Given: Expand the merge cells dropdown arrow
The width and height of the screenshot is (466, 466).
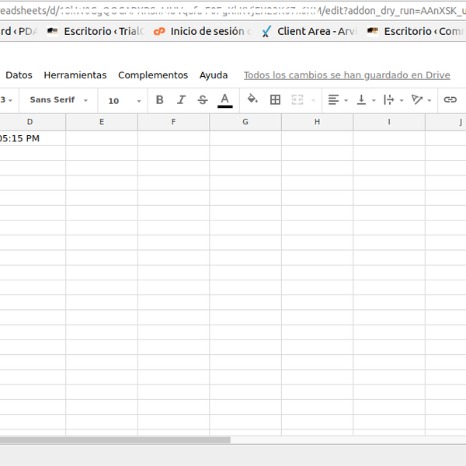Looking at the screenshot, I should pyautogui.click(x=314, y=101).
